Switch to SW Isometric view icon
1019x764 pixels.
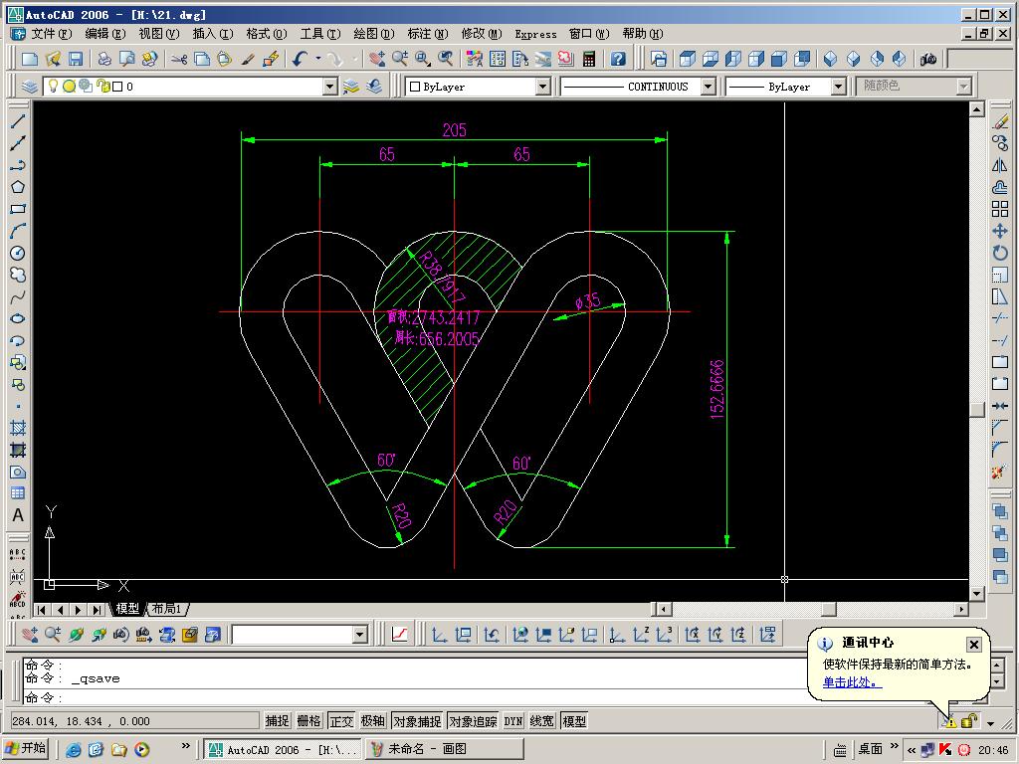click(831, 59)
